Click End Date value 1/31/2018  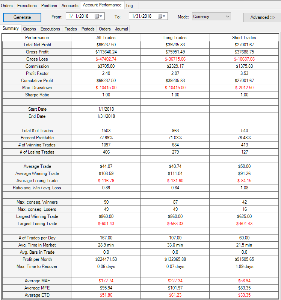(x=106, y=116)
